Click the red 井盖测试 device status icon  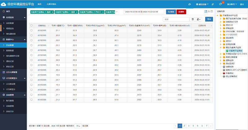tap(224, 73)
